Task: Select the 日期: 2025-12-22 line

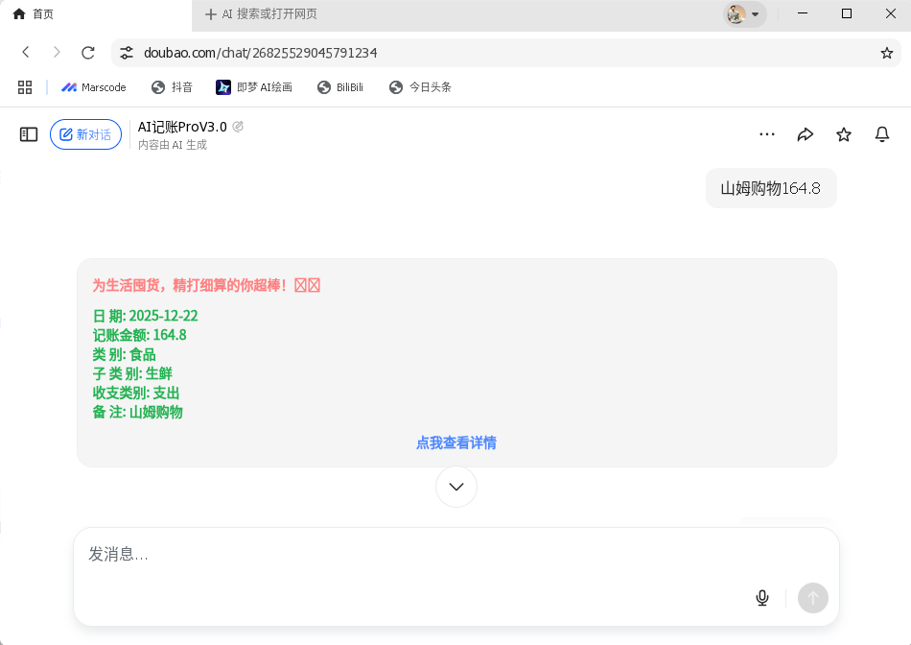Action: (145, 316)
